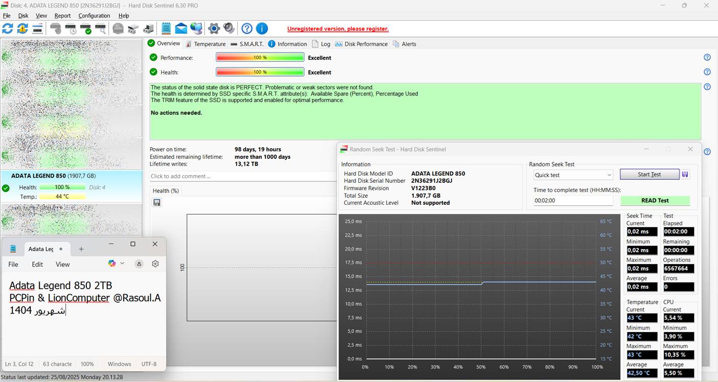718x382 pixels.
Task: Click the blue info about toolbar icon
Action: coord(262,29)
